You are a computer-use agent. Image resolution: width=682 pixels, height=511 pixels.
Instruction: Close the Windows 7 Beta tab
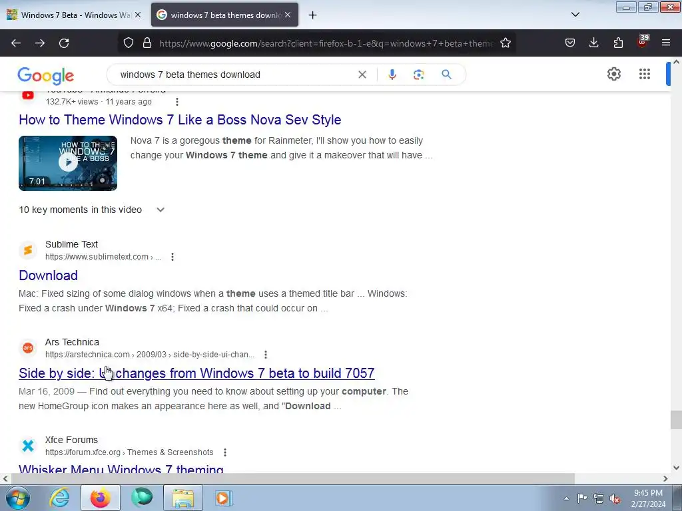click(x=137, y=15)
